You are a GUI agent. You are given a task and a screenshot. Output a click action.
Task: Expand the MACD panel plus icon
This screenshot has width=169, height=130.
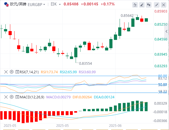pyautogui.click(x=17, y=97)
